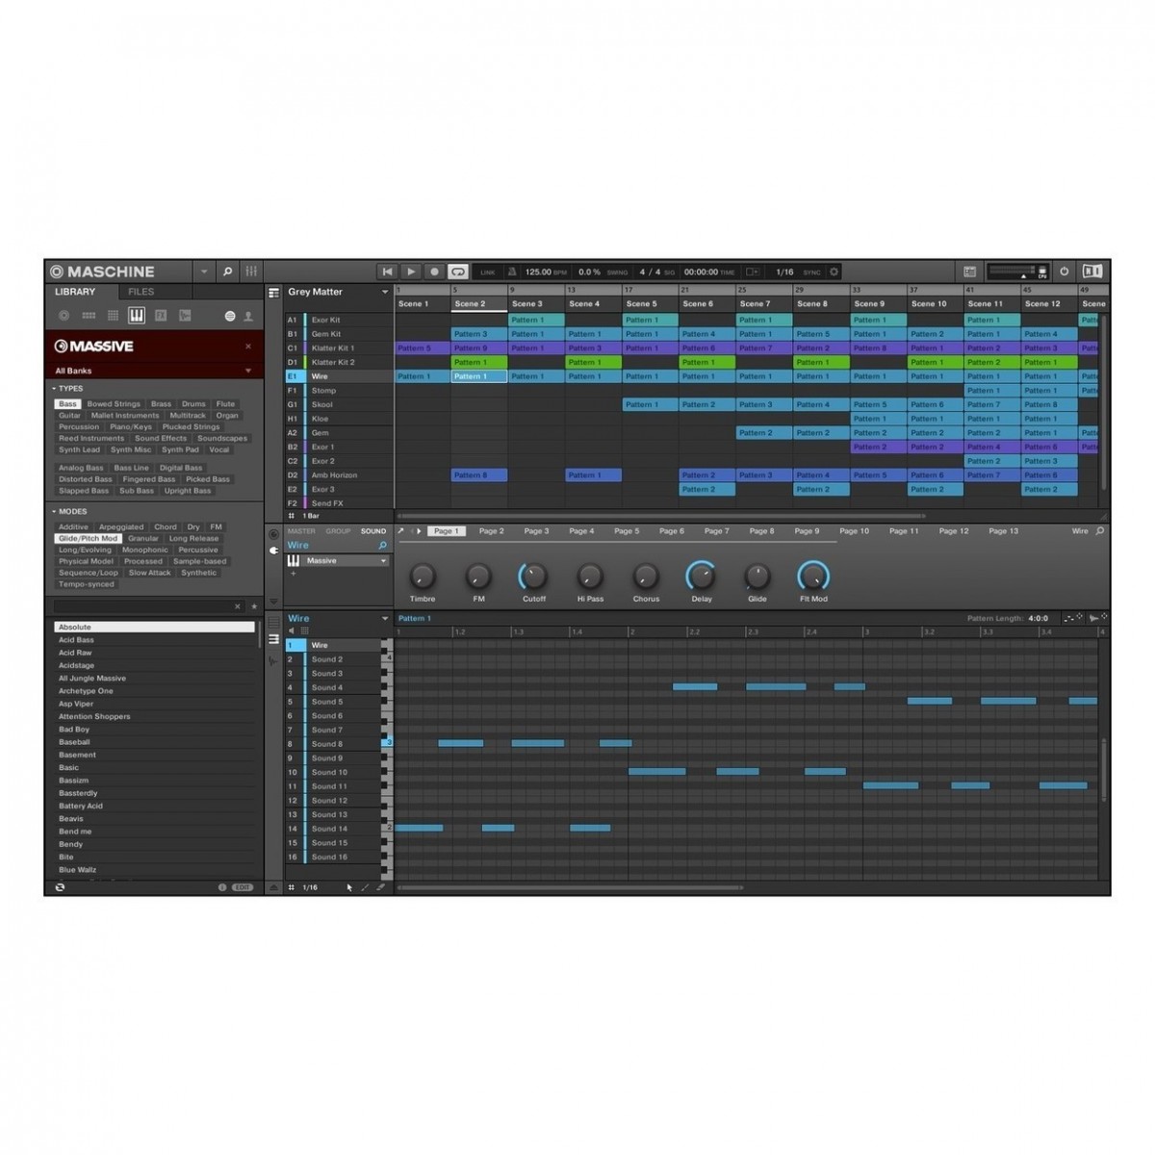Toggle the Loop button in transport
Viewport: 1155px width, 1155px height.
(x=458, y=272)
